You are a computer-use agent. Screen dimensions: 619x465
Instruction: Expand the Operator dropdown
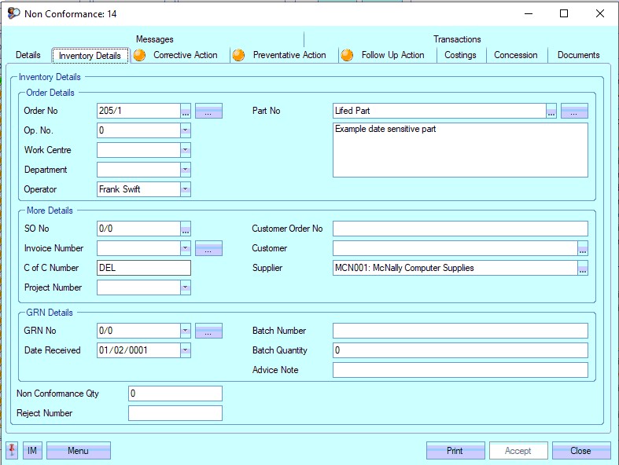point(185,189)
